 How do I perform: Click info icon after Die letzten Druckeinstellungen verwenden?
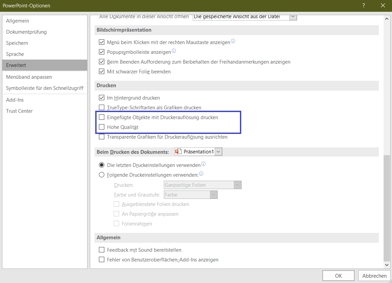pos(203,165)
